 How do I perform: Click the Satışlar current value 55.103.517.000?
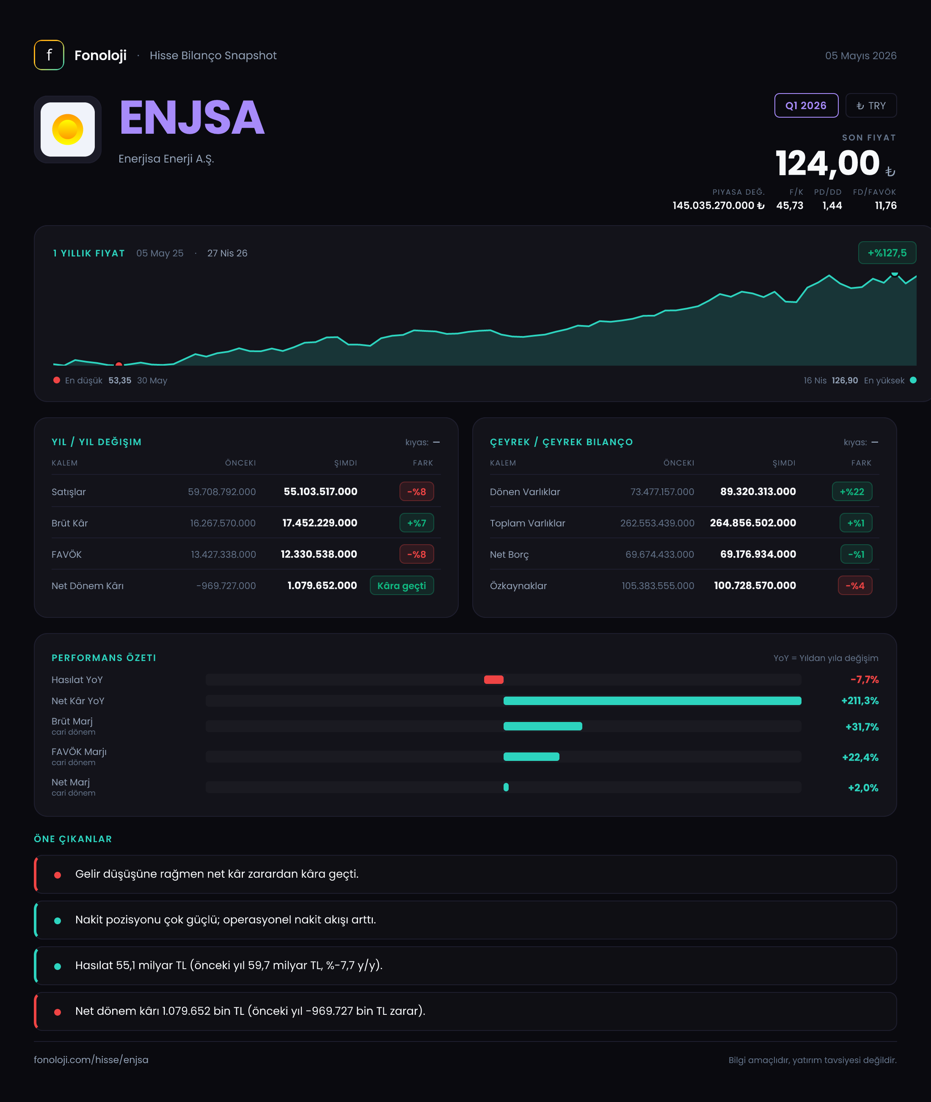320,491
